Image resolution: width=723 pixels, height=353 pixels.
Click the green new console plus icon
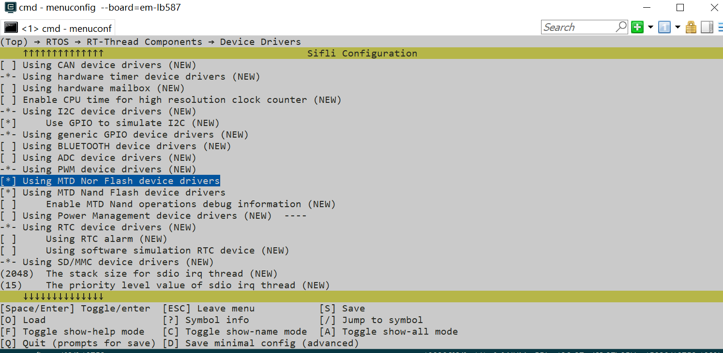(637, 27)
